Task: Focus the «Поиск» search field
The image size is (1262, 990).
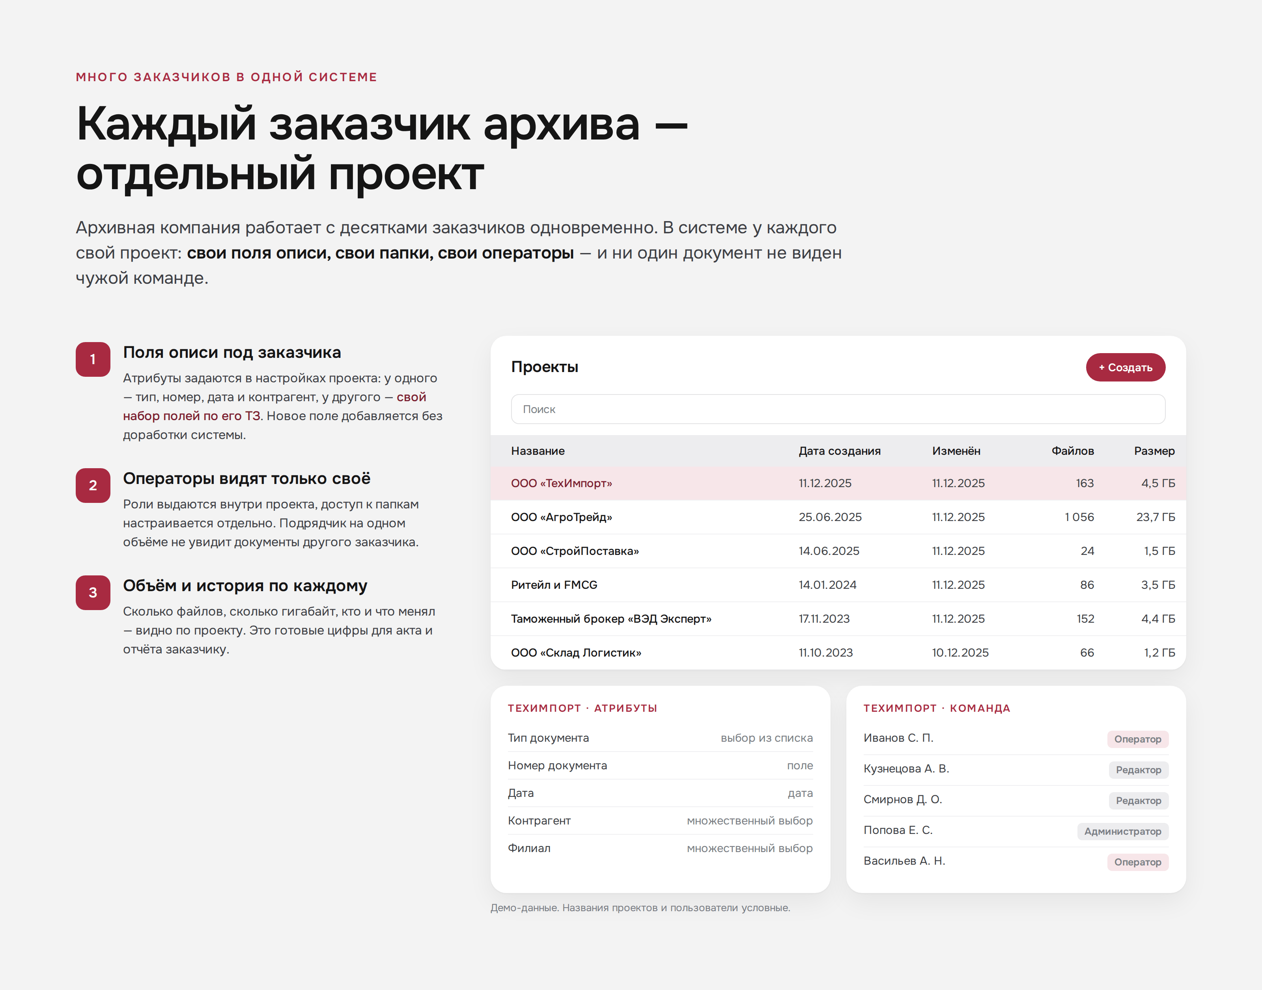Action: point(838,409)
